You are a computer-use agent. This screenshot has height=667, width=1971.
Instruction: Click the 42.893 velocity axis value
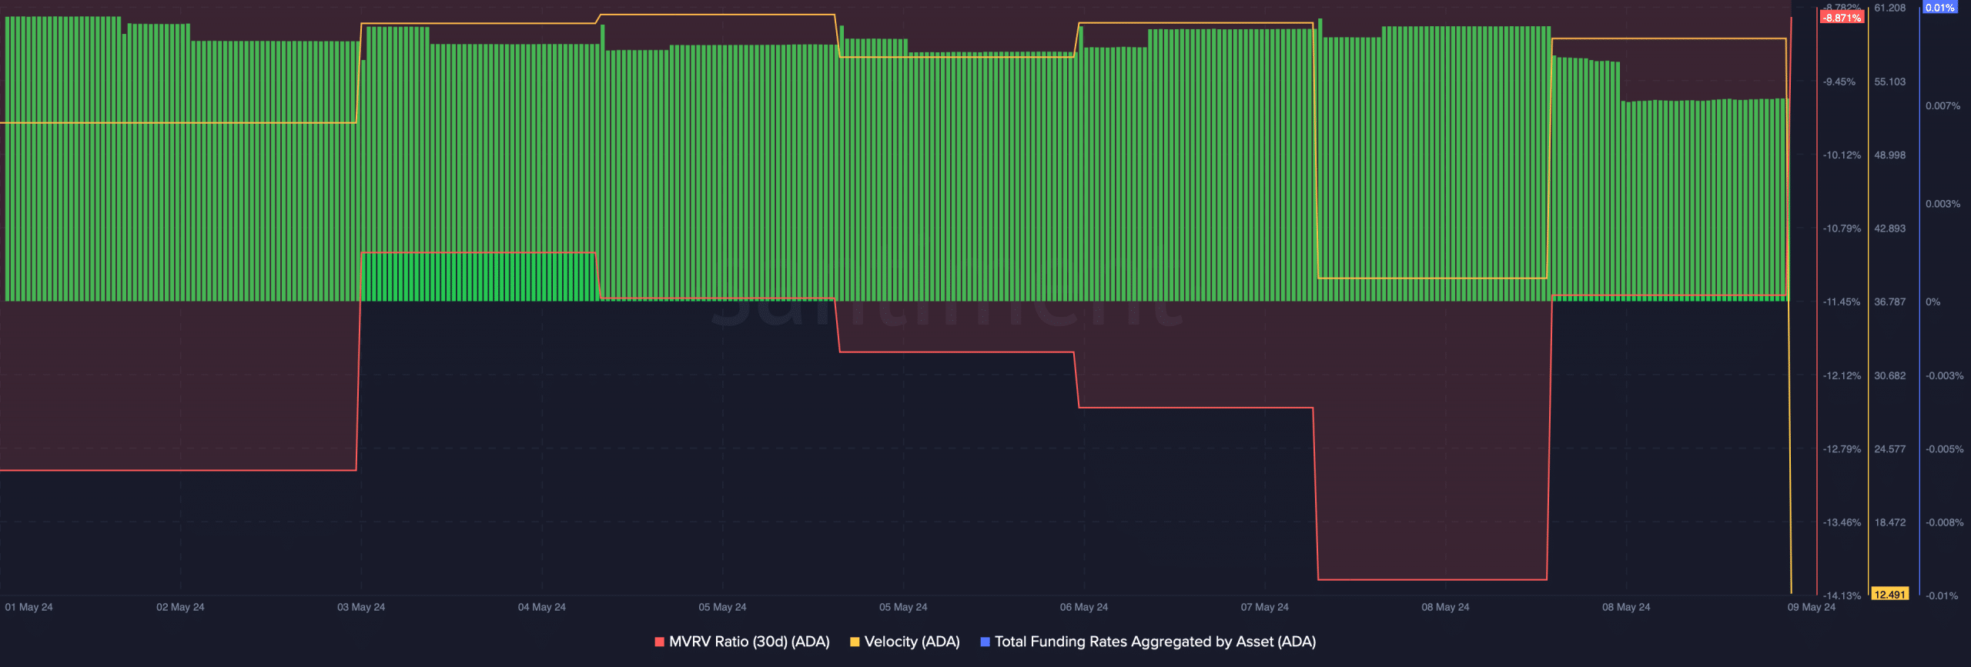(1890, 228)
